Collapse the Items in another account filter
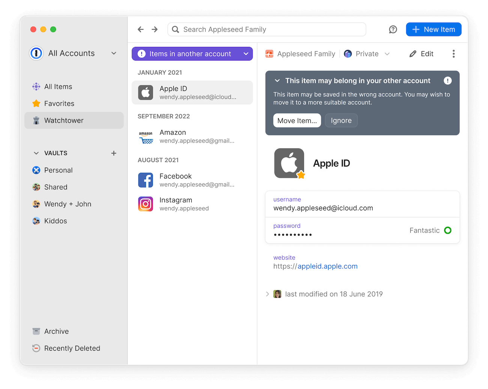Viewport: 488px width, 389px height. [246, 53]
